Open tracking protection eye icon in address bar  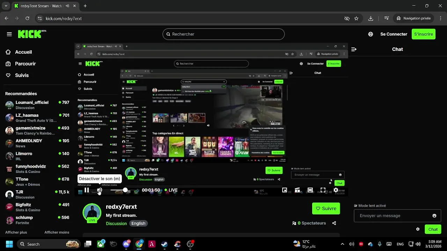coord(347,18)
